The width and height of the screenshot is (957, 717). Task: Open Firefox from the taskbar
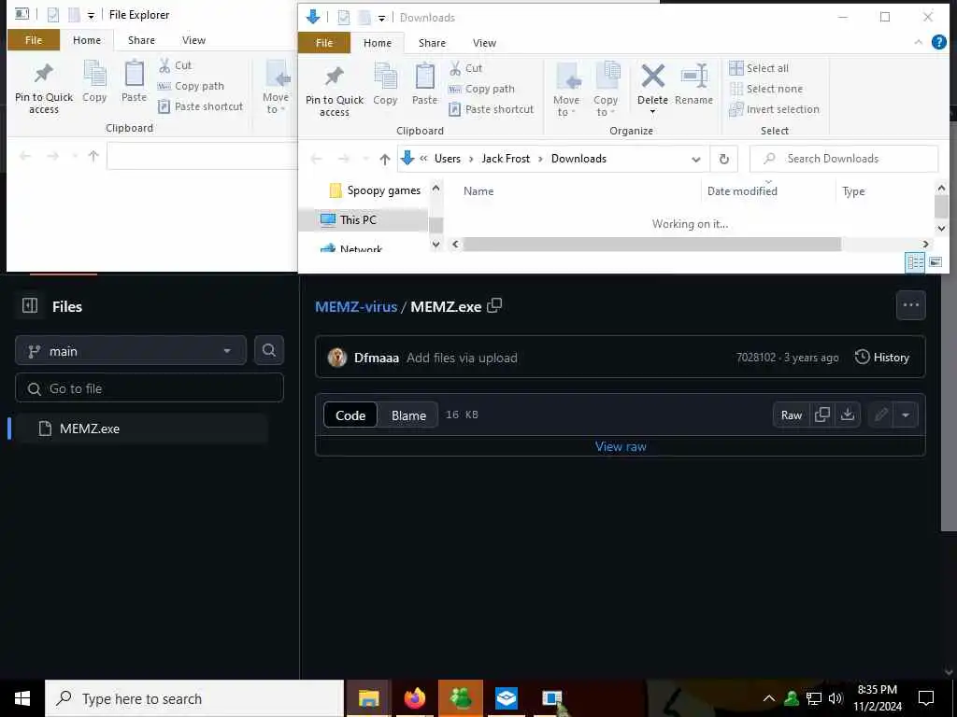pos(414,698)
